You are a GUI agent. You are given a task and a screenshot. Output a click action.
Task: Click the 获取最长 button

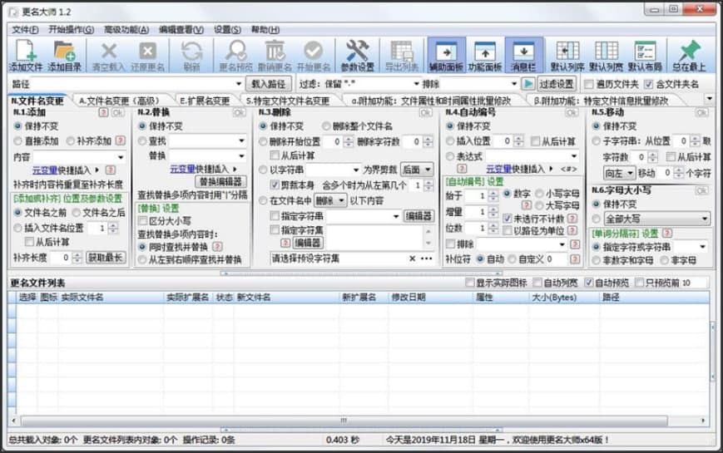pyautogui.click(x=106, y=258)
